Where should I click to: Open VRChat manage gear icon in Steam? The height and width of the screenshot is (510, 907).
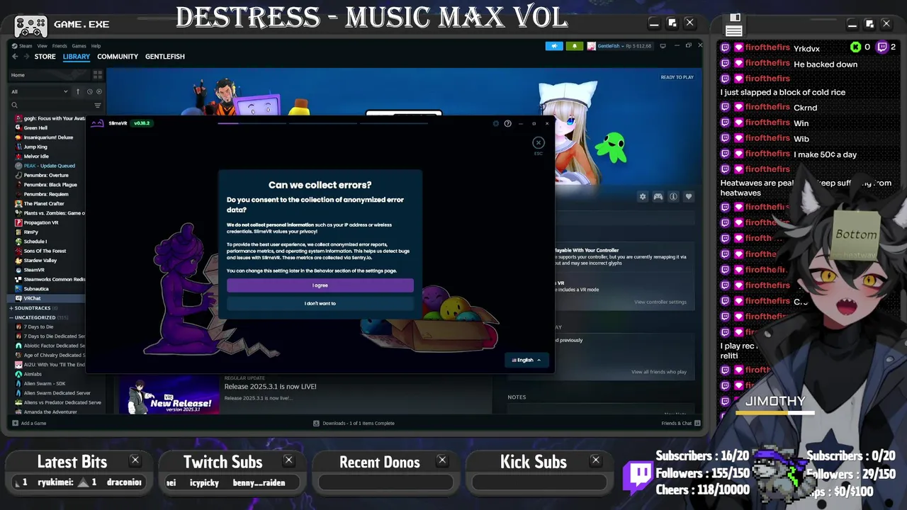click(643, 196)
